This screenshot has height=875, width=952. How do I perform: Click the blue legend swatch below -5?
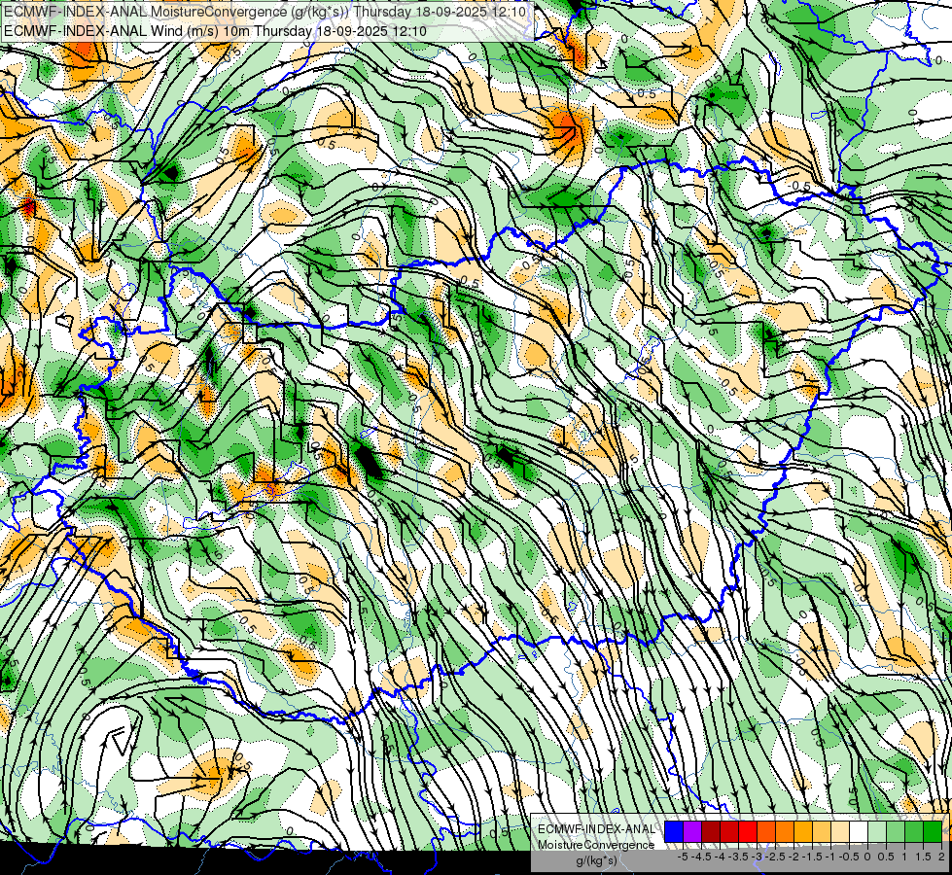click(x=674, y=832)
